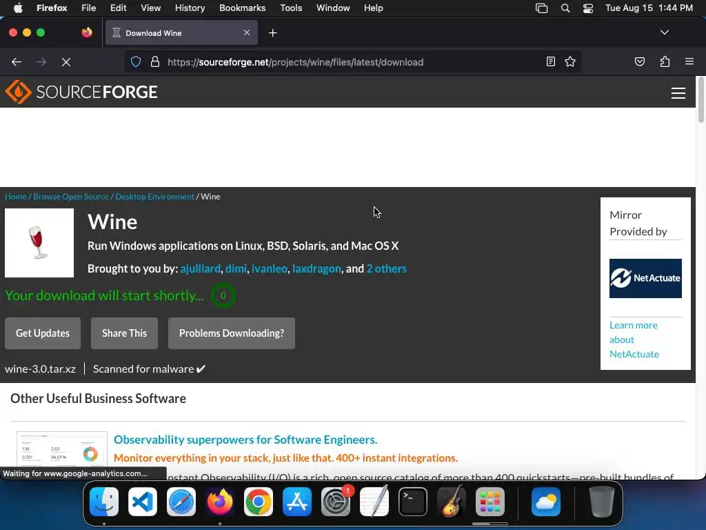The height and width of the screenshot is (530, 706).
Task: Open Spotlight search in menu bar
Action: [565, 8]
